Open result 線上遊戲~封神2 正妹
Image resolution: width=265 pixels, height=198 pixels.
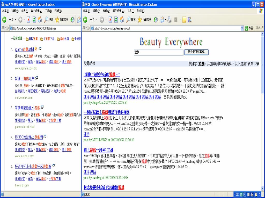(99, 150)
